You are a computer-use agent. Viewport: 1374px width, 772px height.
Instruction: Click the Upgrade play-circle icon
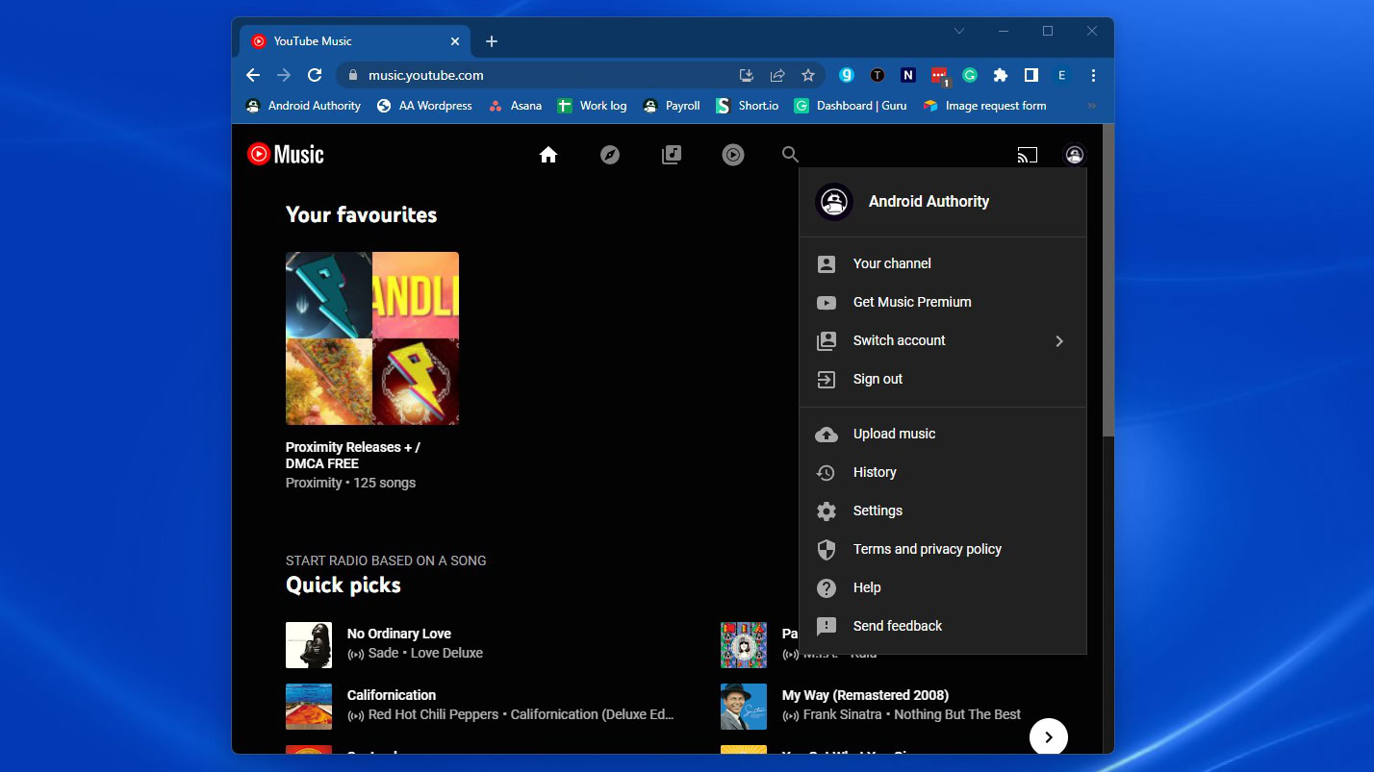(733, 155)
